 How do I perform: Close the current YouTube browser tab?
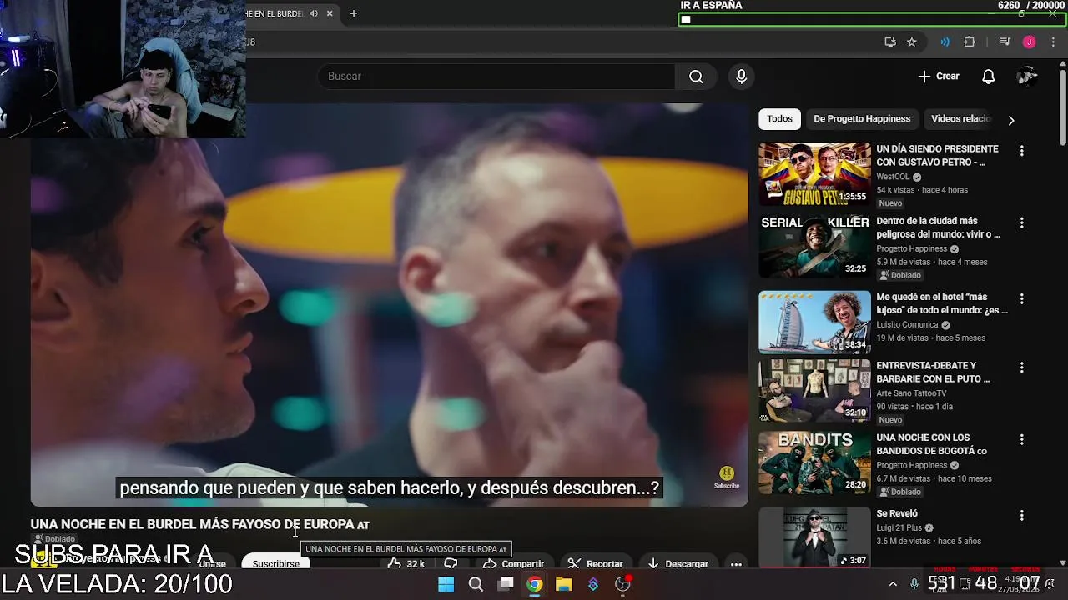click(330, 13)
